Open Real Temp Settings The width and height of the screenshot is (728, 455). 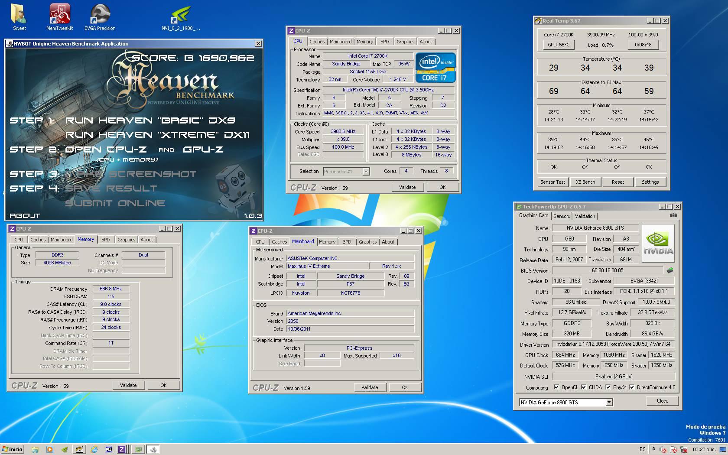[x=650, y=182]
